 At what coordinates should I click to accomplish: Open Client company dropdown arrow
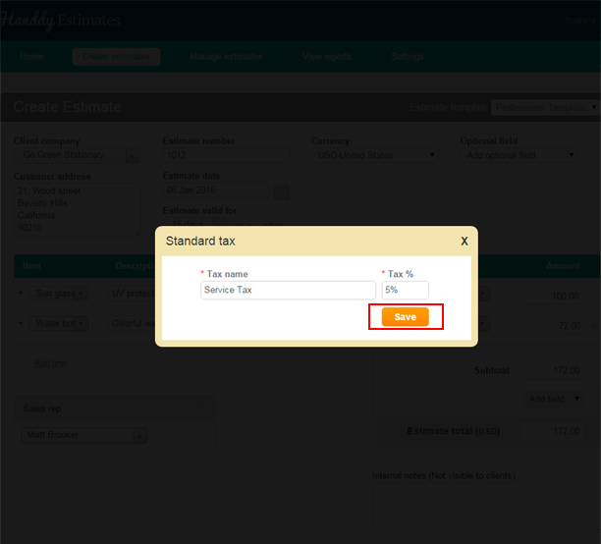click(133, 156)
